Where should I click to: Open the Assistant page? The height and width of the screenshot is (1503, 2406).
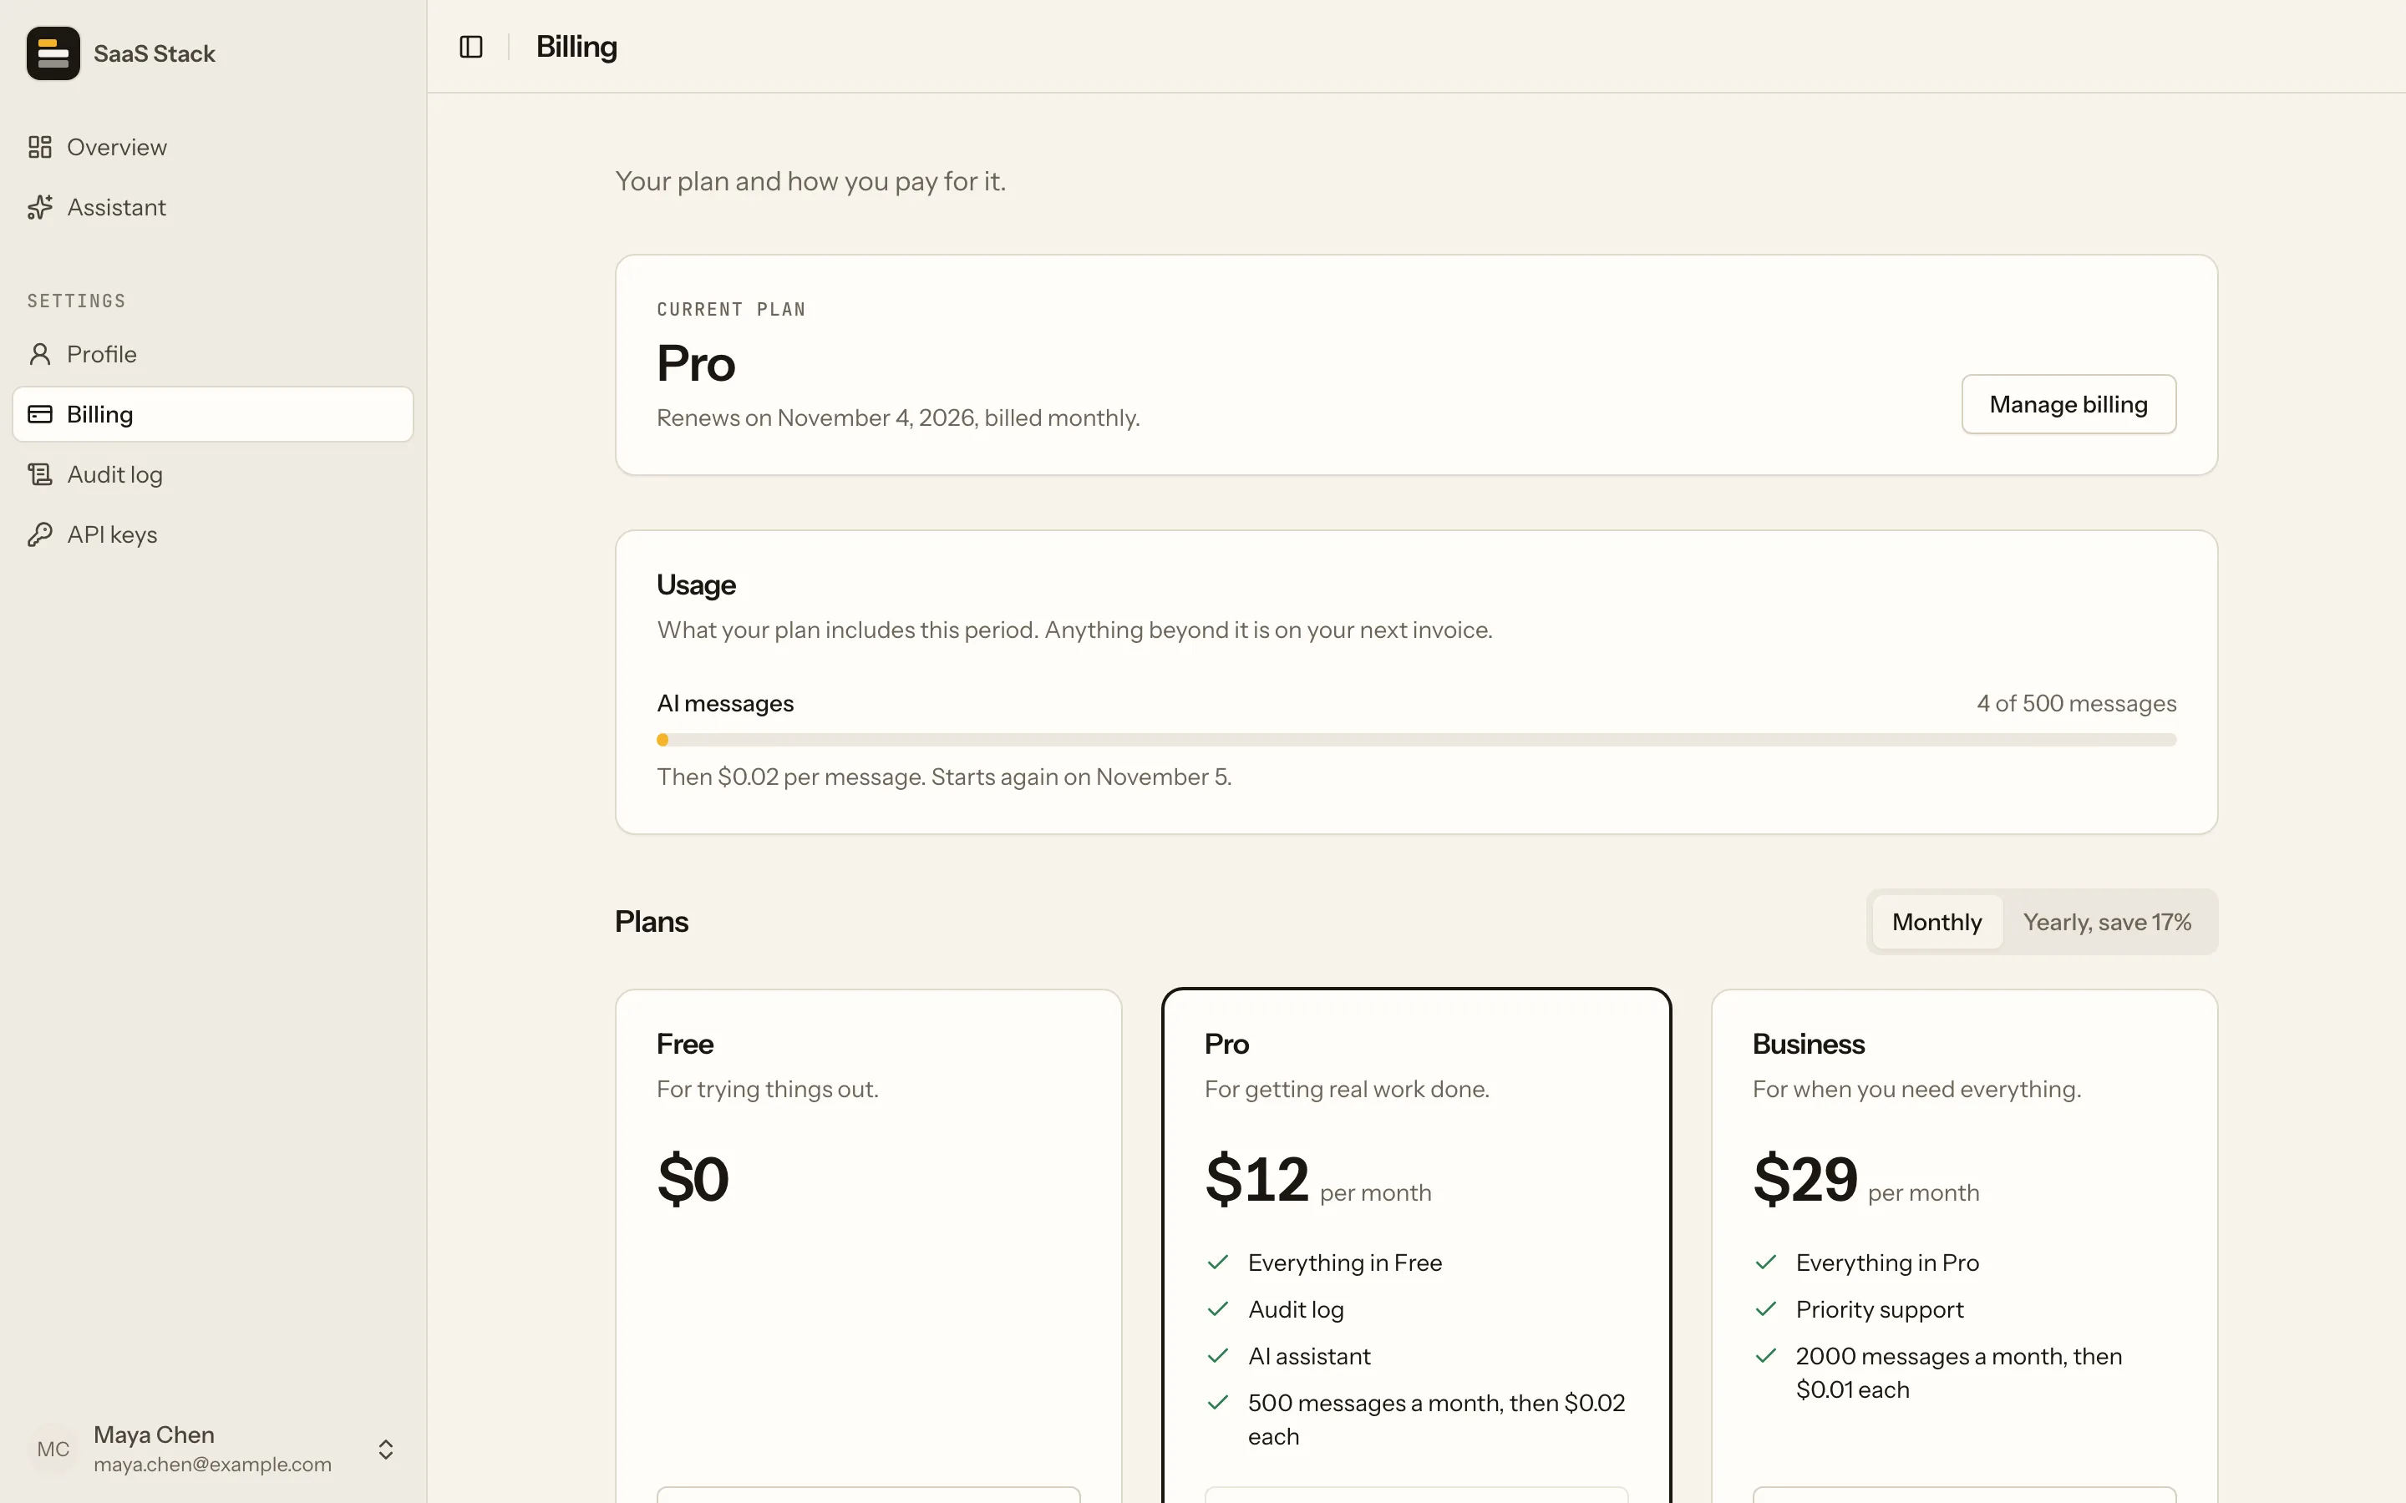213,207
